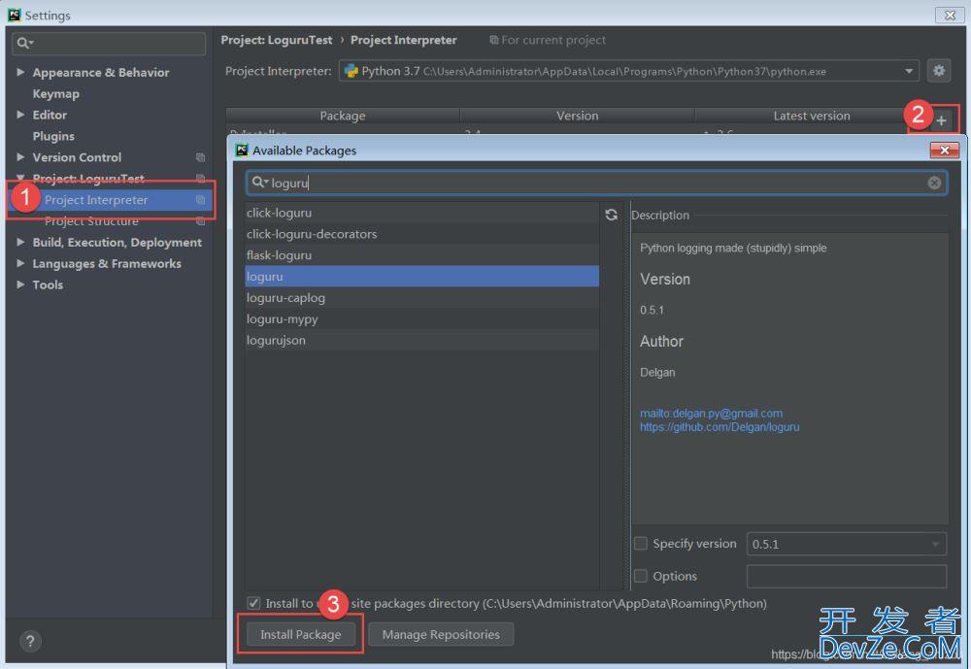
Task: Select the flask-loguru package
Action: (x=421, y=255)
